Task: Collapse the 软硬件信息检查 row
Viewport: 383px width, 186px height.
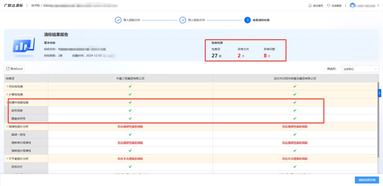Action: (7, 103)
